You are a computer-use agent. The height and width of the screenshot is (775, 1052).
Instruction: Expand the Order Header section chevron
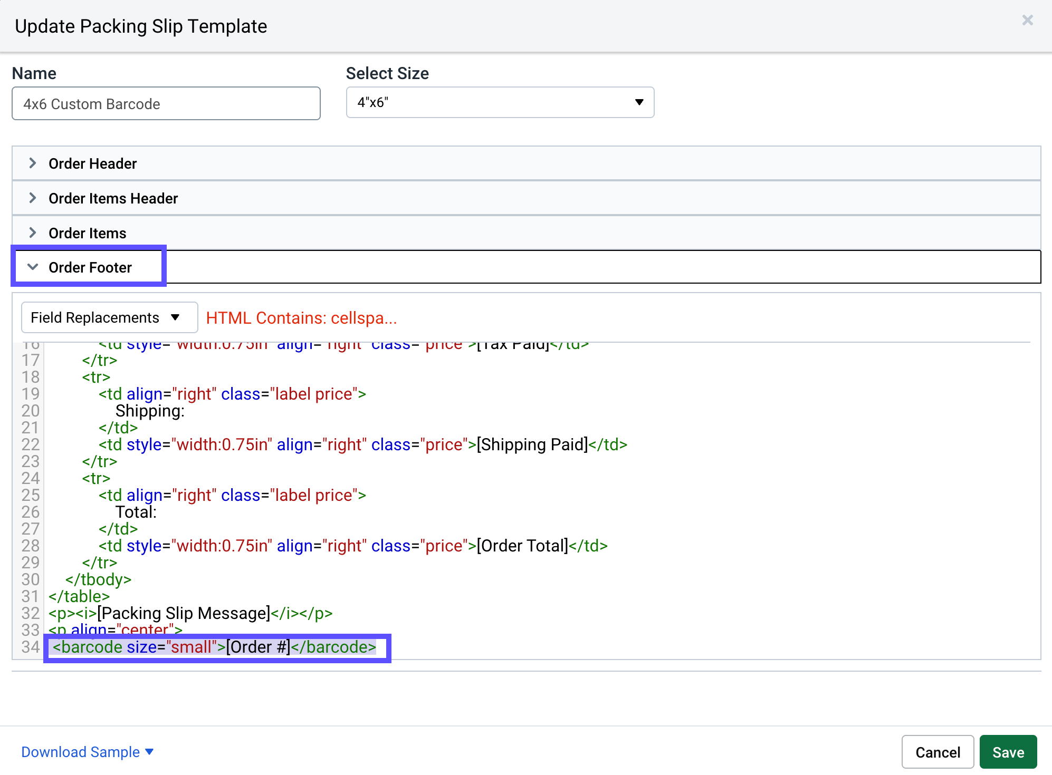pyautogui.click(x=33, y=163)
